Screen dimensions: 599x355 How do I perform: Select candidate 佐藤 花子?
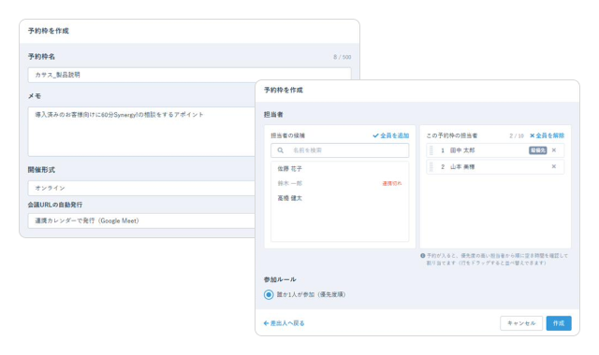click(x=289, y=168)
